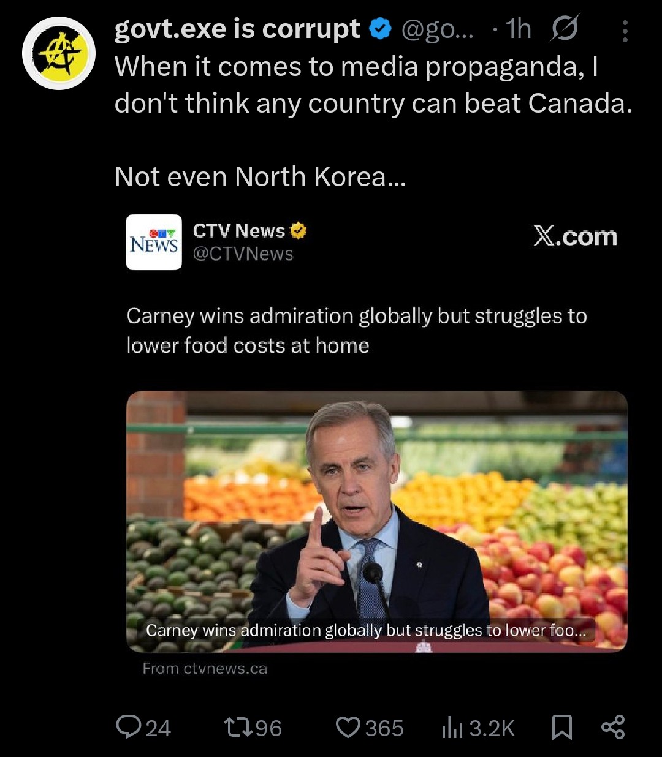Bookmark this post
Screen dimensions: 662x757
(562, 727)
